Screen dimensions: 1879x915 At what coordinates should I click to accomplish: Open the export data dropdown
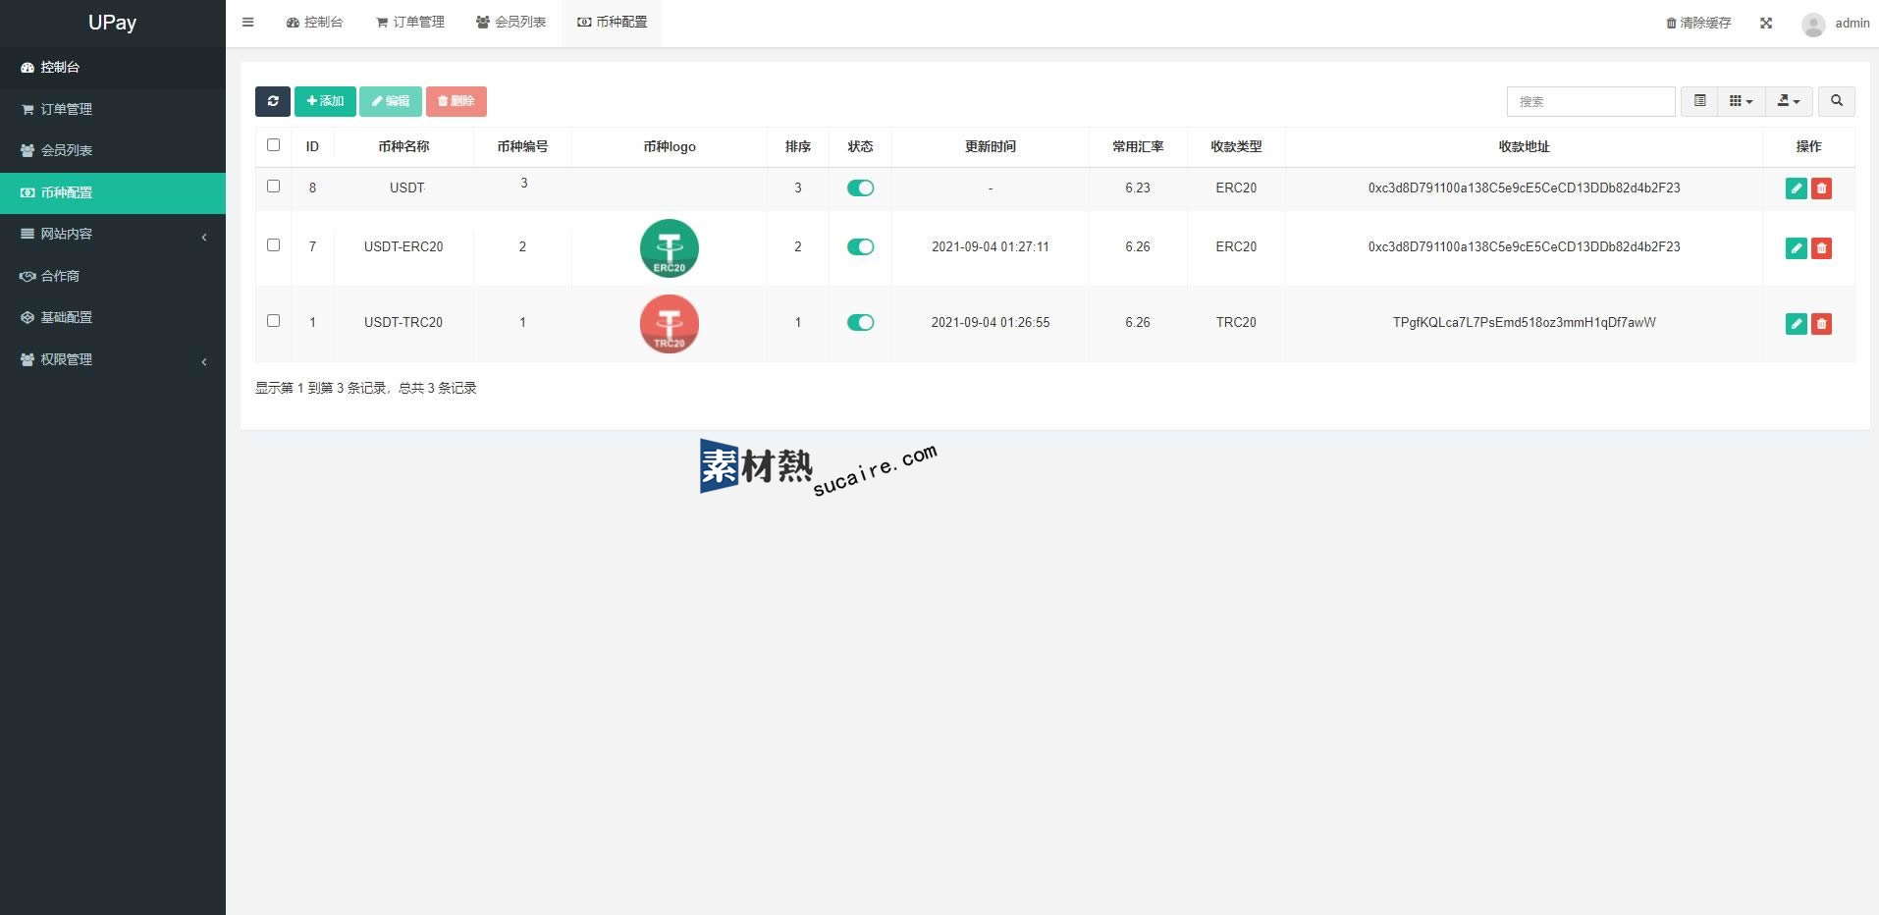click(1789, 101)
